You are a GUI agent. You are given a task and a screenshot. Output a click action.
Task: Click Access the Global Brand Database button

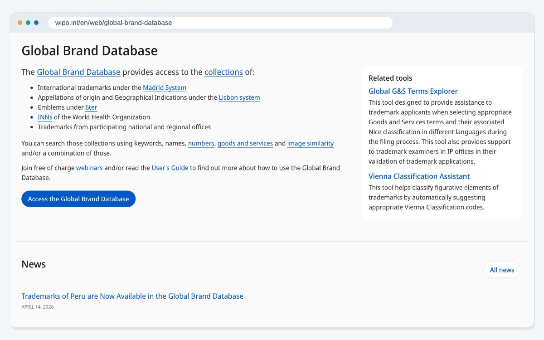click(x=78, y=199)
